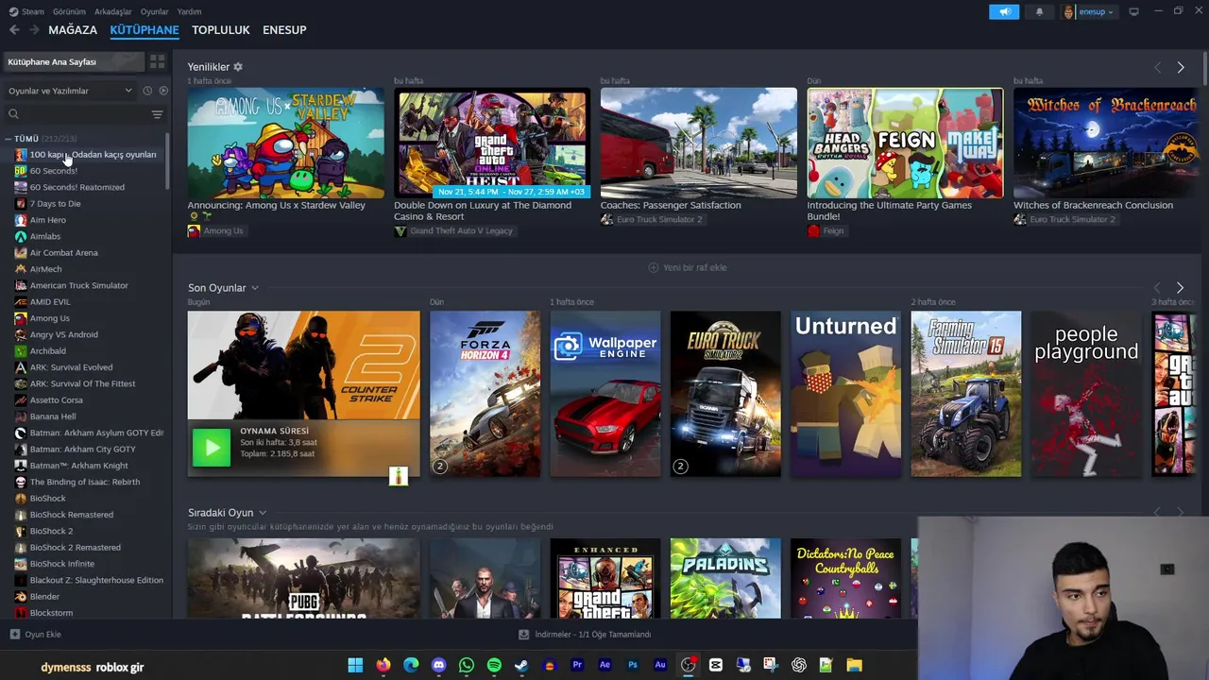This screenshot has height=680, width=1209.
Task: Open Adobe Audition from the taskbar
Action: 660,665
